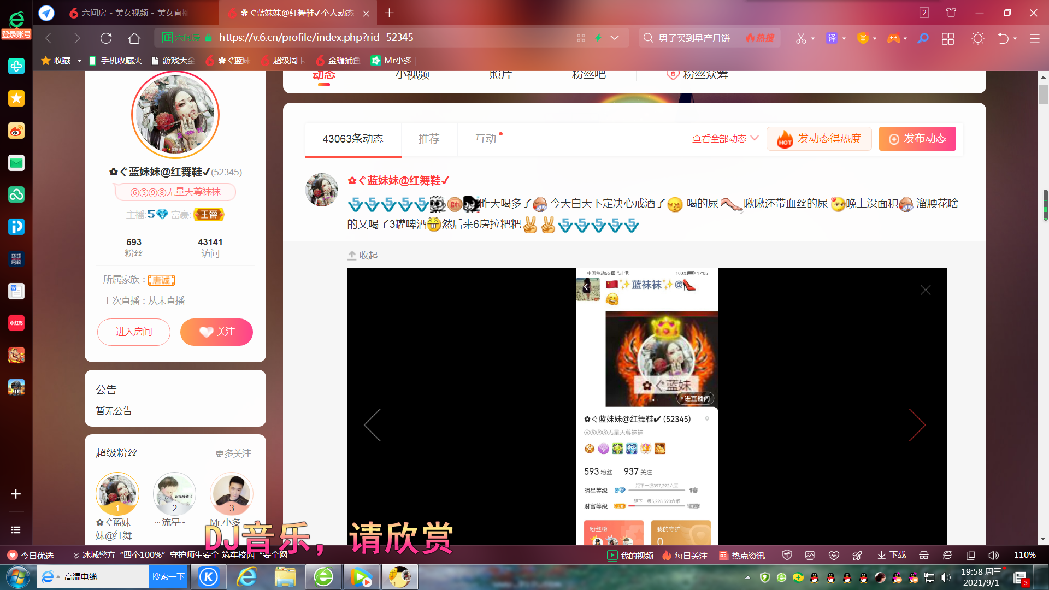Image resolution: width=1049 pixels, height=590 pixels.
Task: Click the 发布动态 button
Action: [917, 139]
